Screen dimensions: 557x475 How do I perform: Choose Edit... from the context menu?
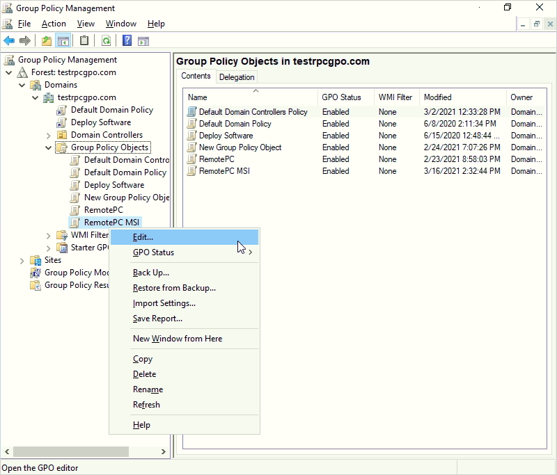point(143,237)
